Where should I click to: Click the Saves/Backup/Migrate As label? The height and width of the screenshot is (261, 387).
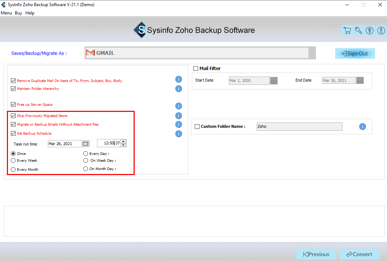click(x=39, y=53)
